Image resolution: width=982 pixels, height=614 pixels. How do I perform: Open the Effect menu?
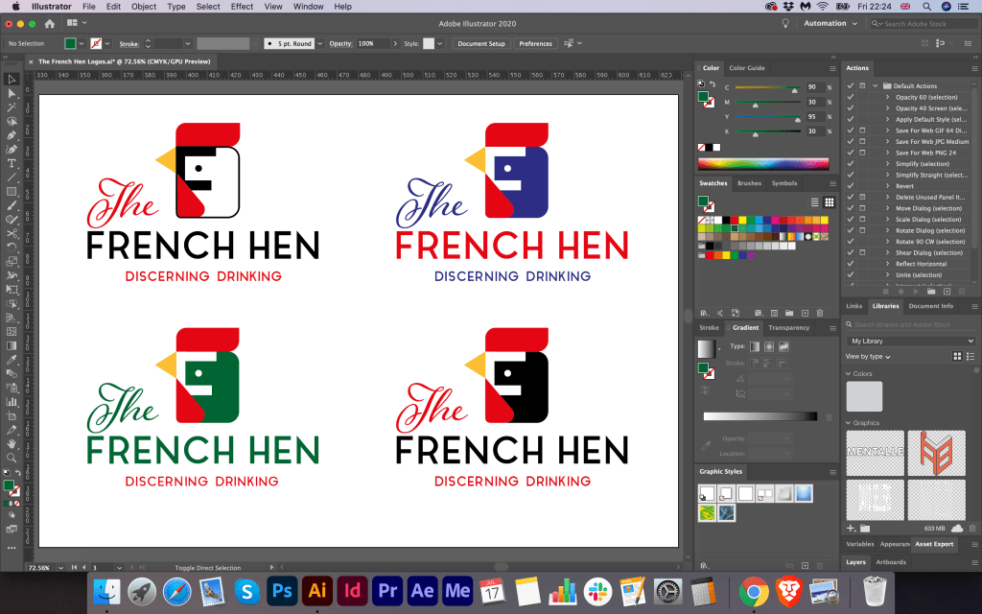tap(242, 7)
